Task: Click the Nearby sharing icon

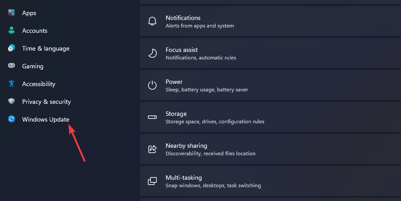Action: click(152, 149)
